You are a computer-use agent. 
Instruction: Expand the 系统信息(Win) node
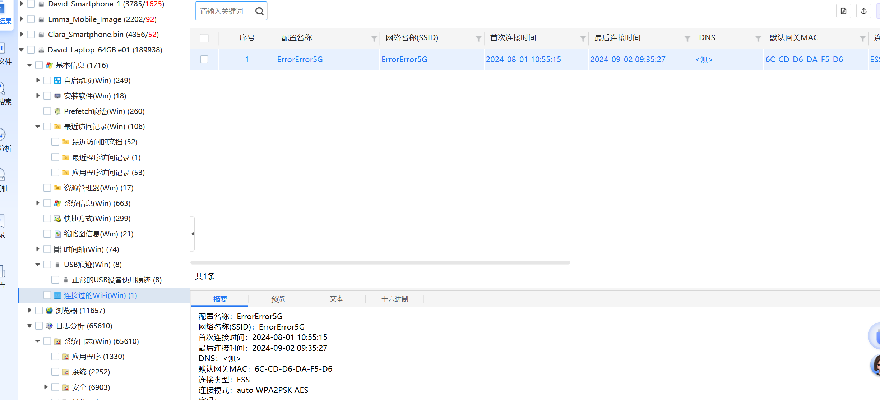tap(38, 203)
